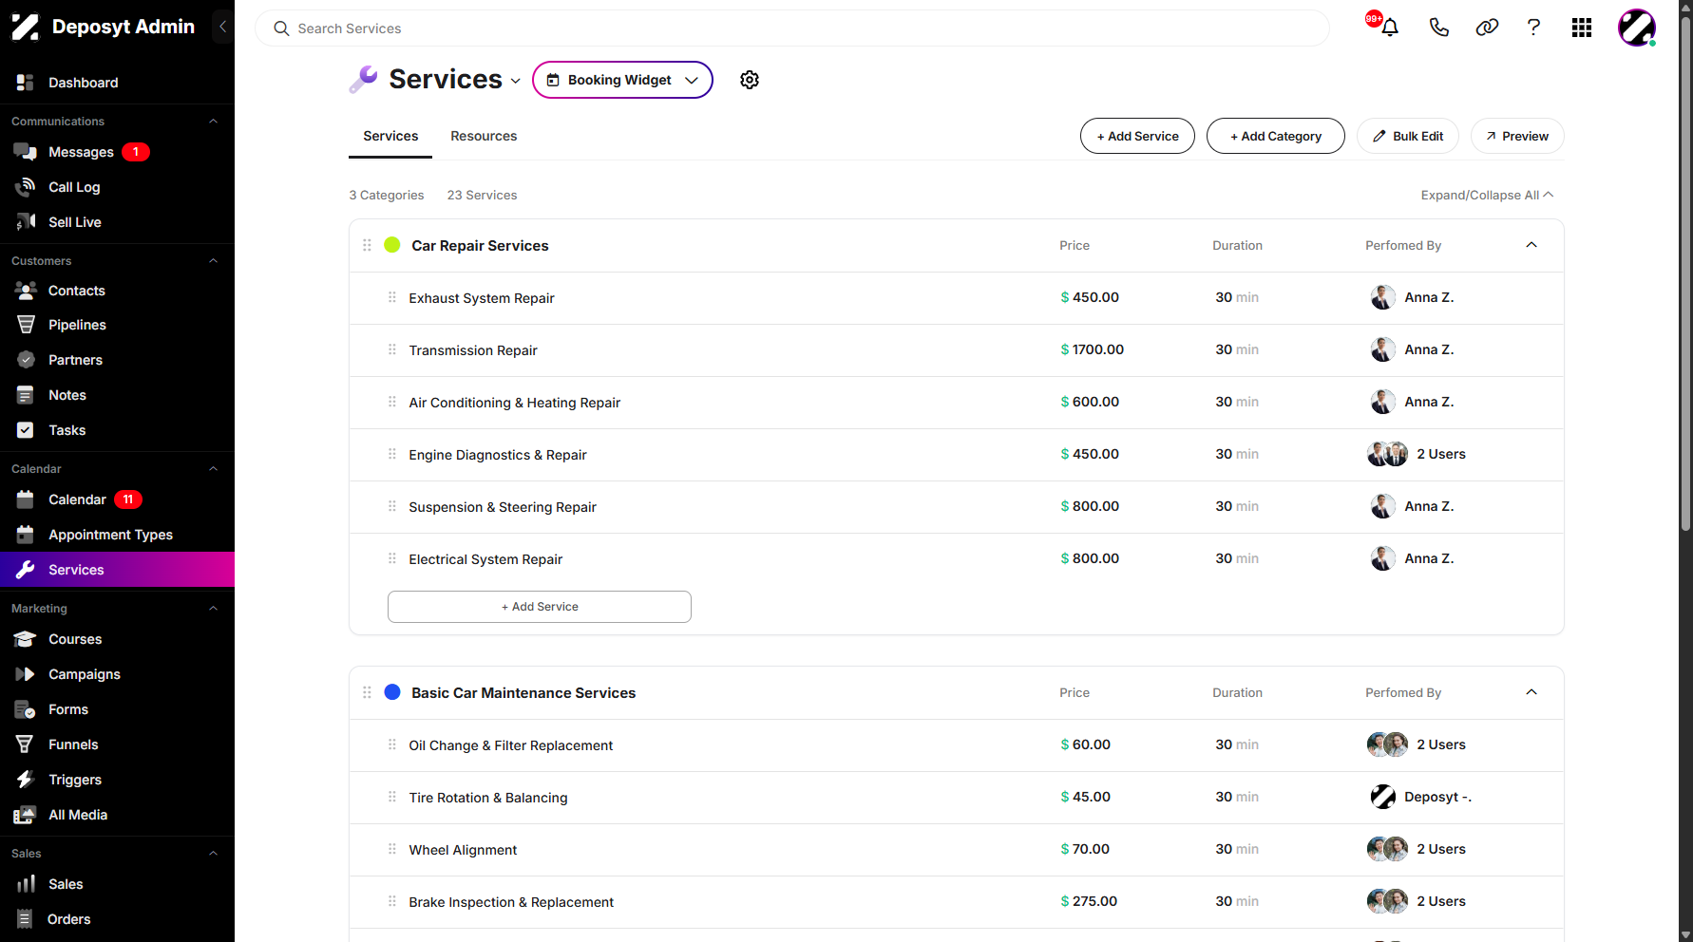The width and height of the screenshot is (1693, 942).
Task: Collapse the sidebar with the arrow icon
Action: 222,27
